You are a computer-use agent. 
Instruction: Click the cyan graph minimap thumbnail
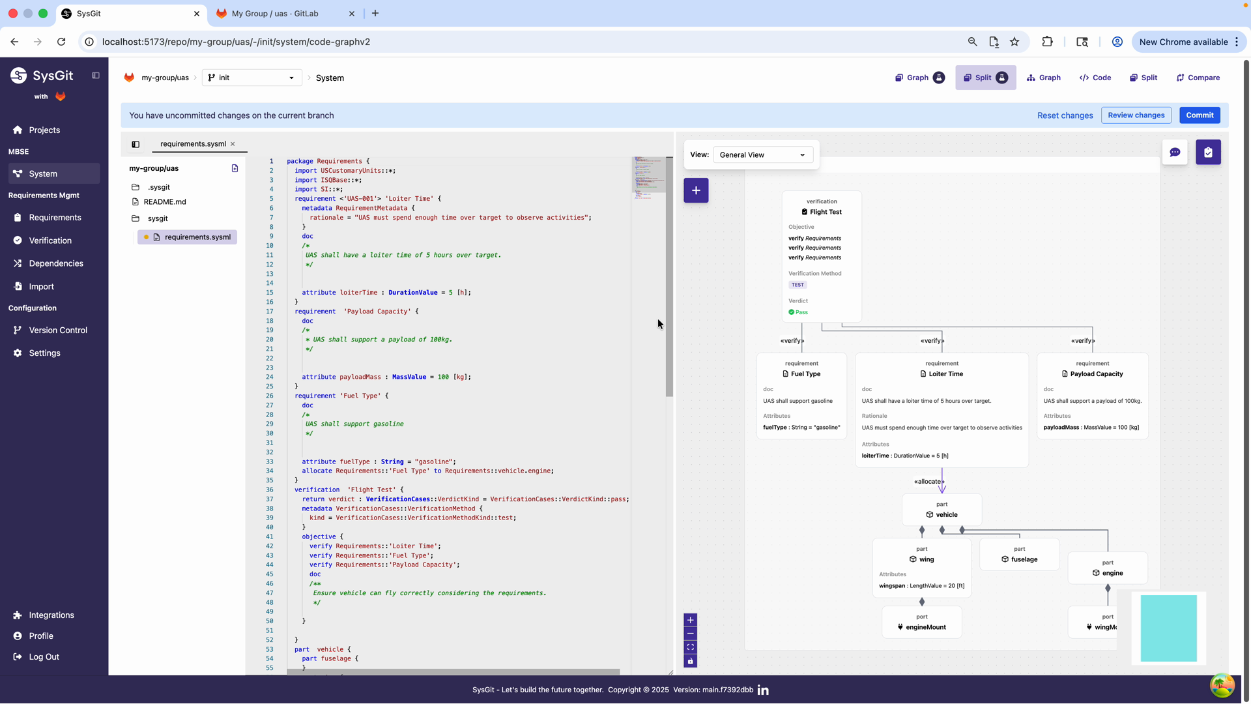coord(1168,628)
